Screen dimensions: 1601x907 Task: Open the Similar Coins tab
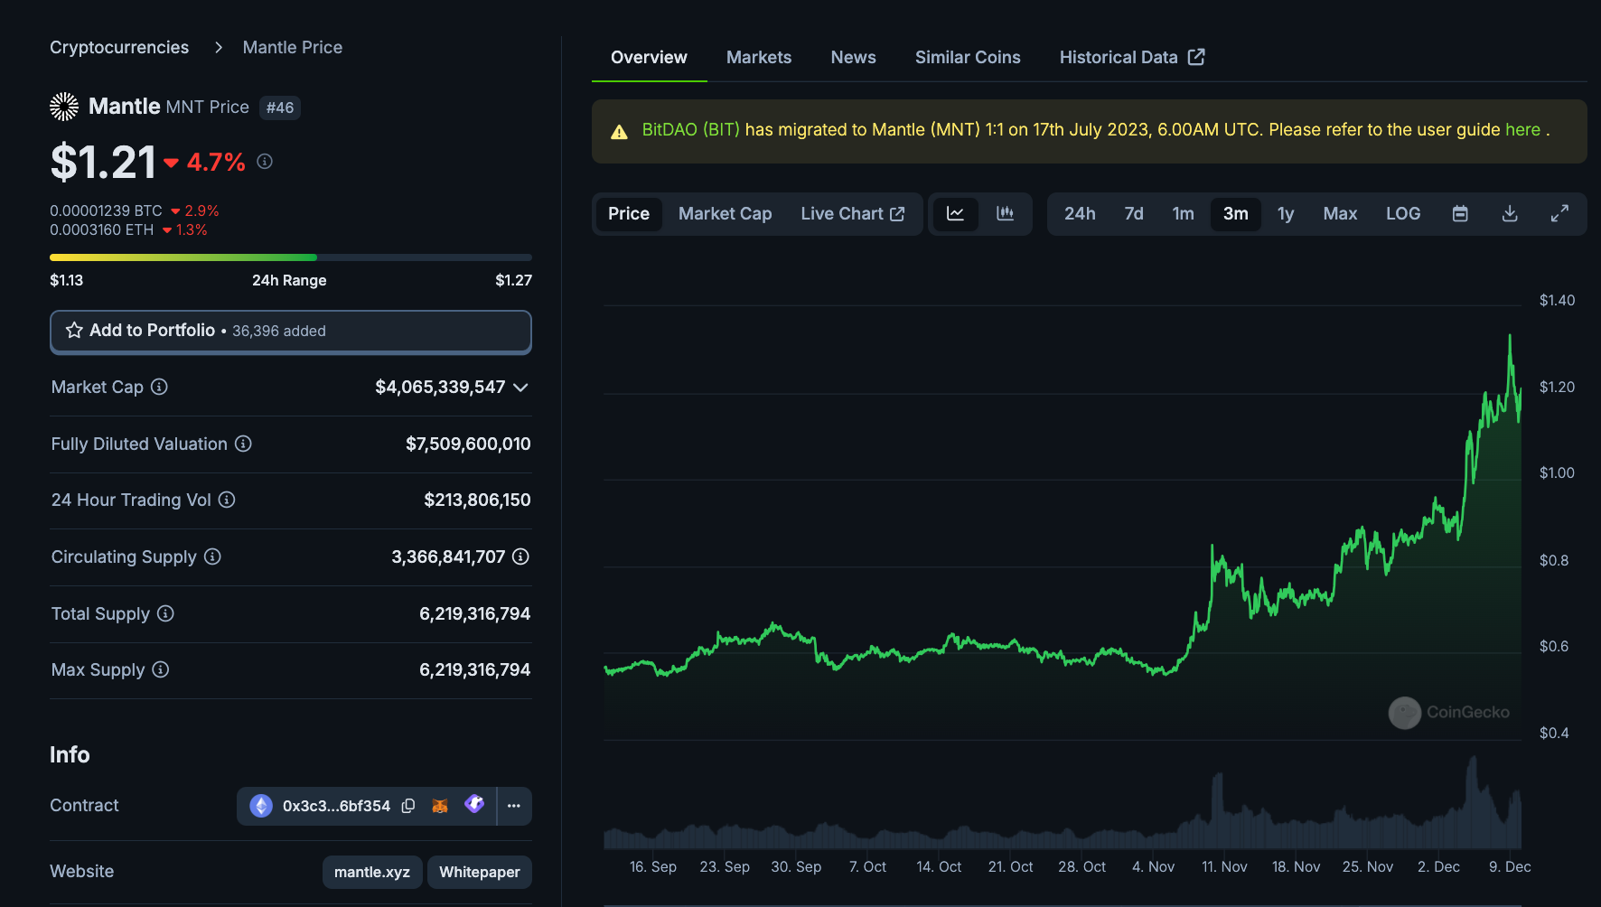(x=968, y=57)
